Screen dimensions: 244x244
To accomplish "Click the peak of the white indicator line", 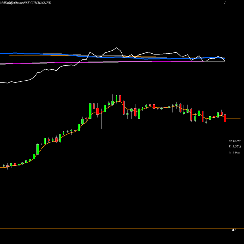I will click(x=116, y=48).
